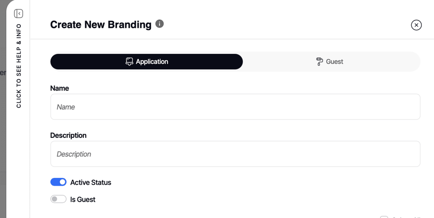Switch to the Application tab

[x=147, y=62]
